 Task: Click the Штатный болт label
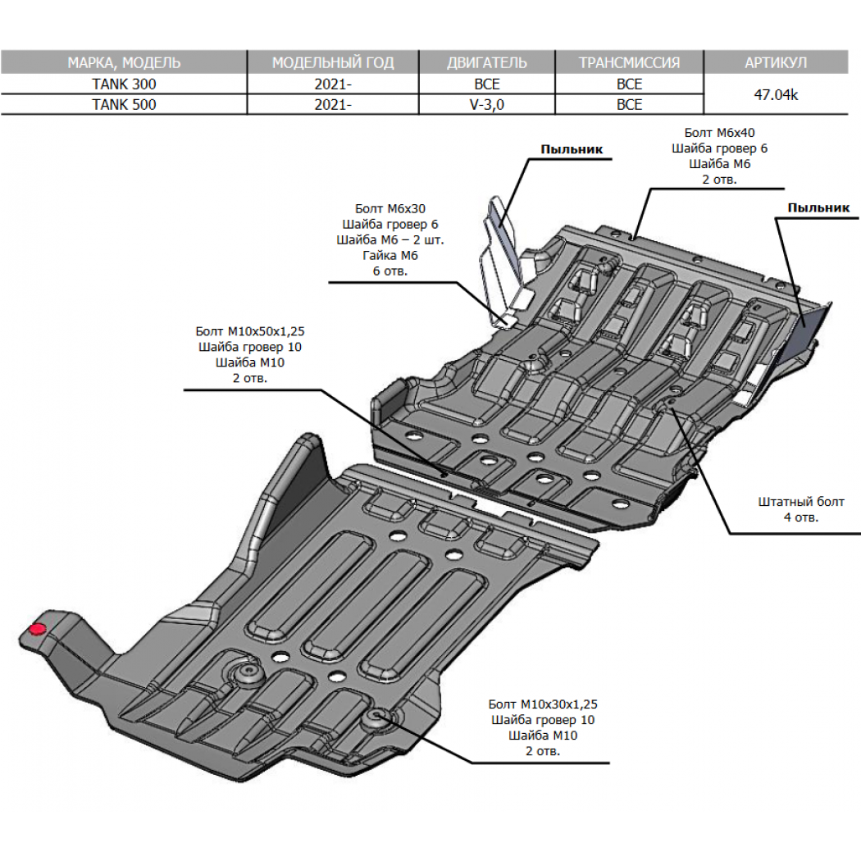pos(801,502)
